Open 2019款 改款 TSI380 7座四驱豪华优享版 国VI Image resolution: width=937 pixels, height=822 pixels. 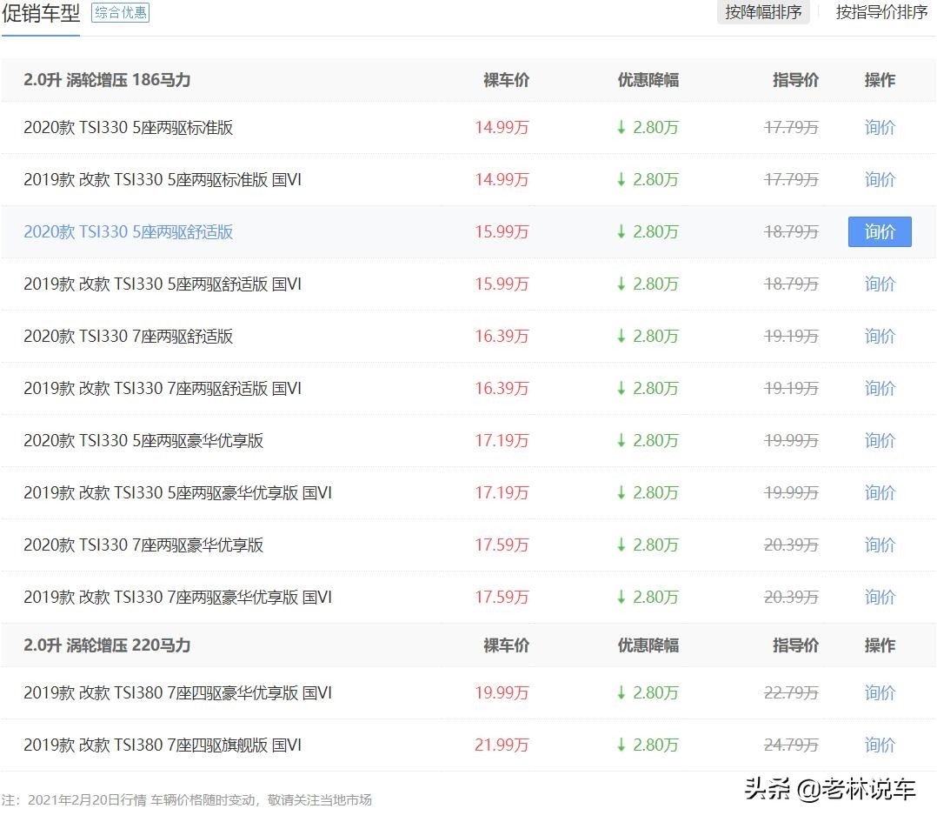coord(177,692)
